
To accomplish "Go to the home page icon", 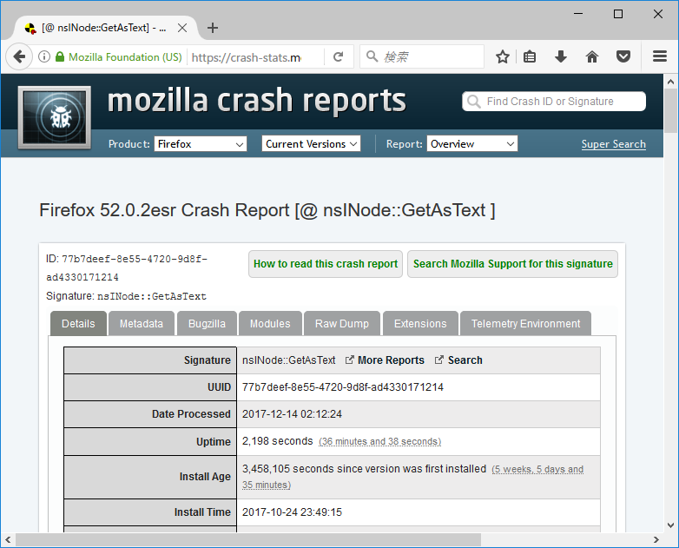I will point(592,56).
